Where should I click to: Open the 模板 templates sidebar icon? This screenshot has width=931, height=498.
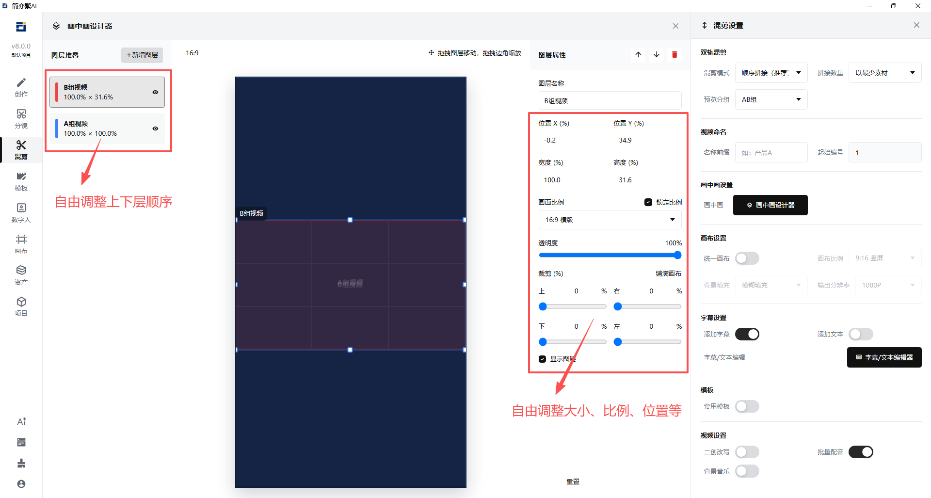[21, 181]
